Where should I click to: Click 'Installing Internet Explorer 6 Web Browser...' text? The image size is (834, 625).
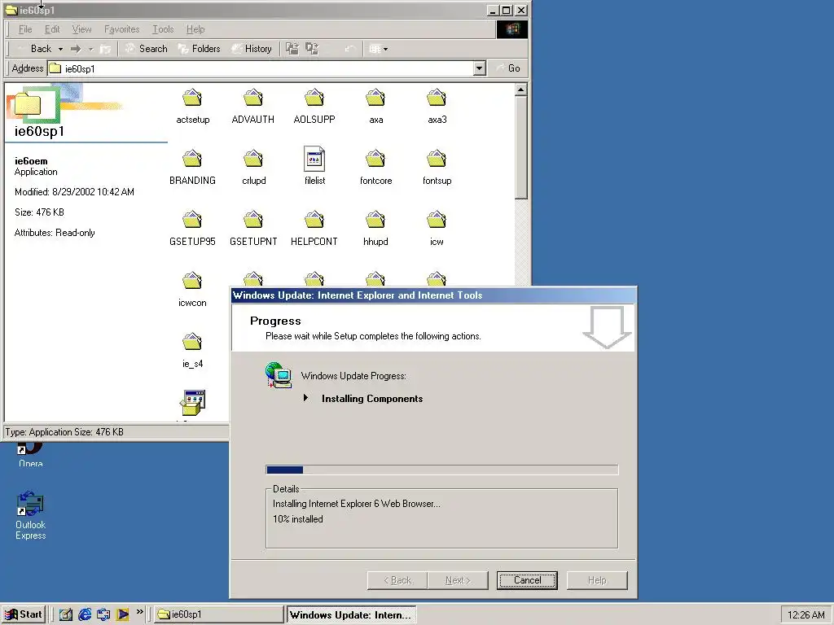[x=357, y=504]
